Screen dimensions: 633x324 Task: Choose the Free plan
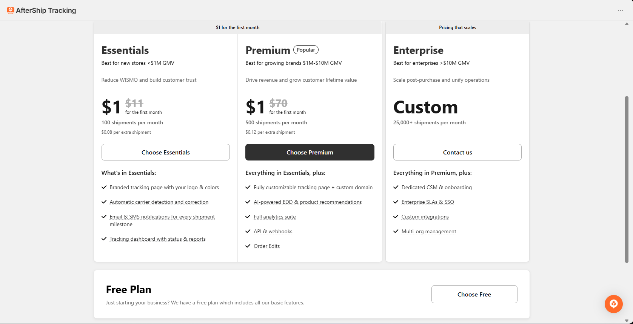(x=474, y=294)
